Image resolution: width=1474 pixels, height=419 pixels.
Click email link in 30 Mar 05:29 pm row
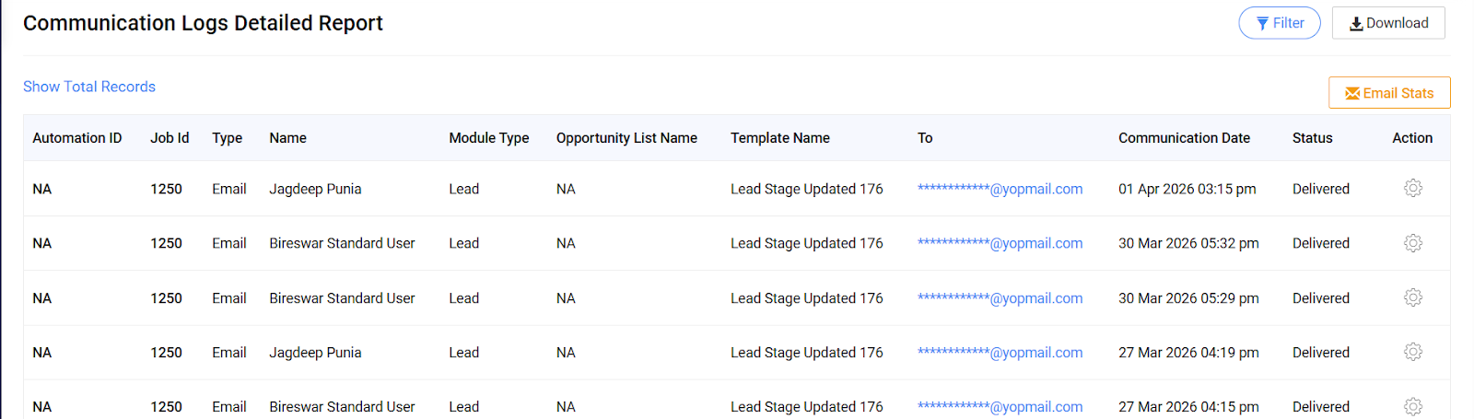pyautogui.click(x=1000, y=298)
